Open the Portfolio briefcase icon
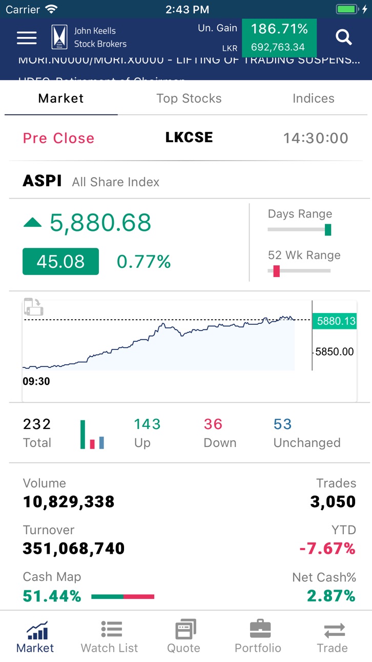372x662 pixels. tap(260, 628)
